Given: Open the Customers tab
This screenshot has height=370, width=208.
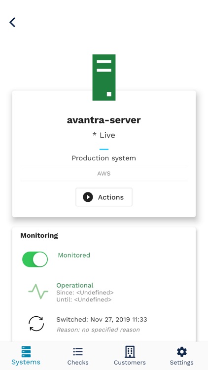Looking at the screenshot, I should (130, 356).
